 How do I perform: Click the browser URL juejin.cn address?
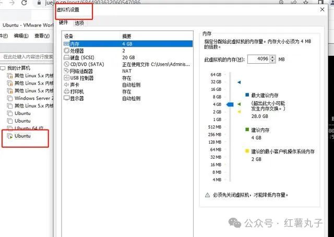click(93, 3)
